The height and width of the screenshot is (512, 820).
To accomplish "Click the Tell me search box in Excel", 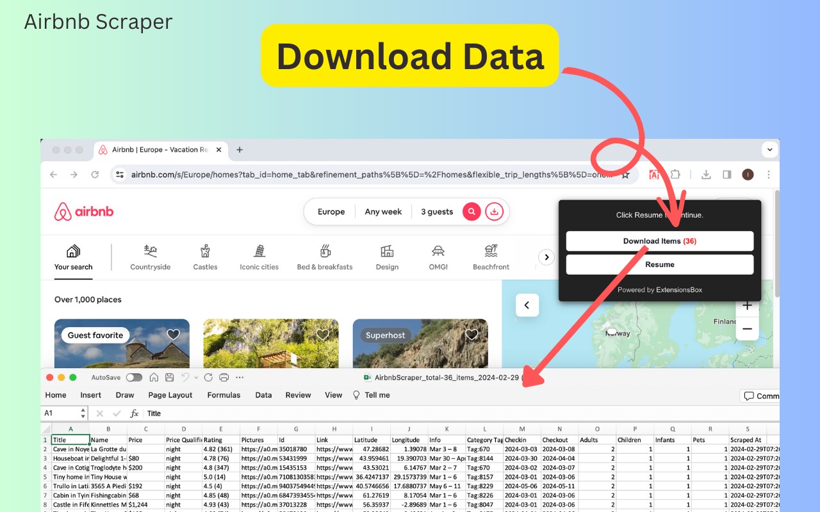I will pyautogui.click(x=372, y=395).
